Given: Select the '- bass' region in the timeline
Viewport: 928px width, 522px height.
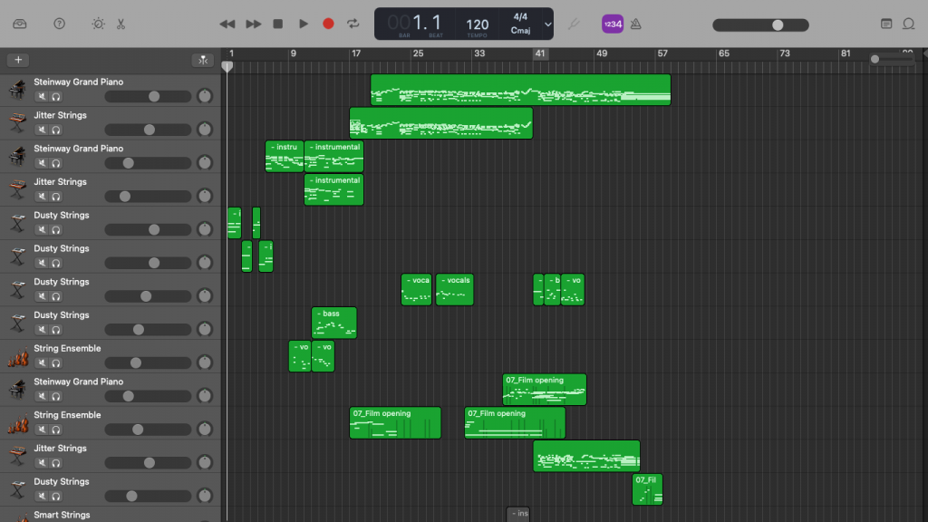Looking at the screenshot, I should [x=333, y=323].
